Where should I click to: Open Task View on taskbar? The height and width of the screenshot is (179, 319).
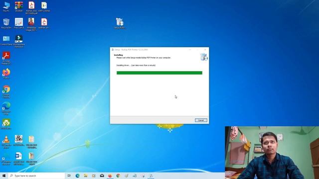(69, 176)
